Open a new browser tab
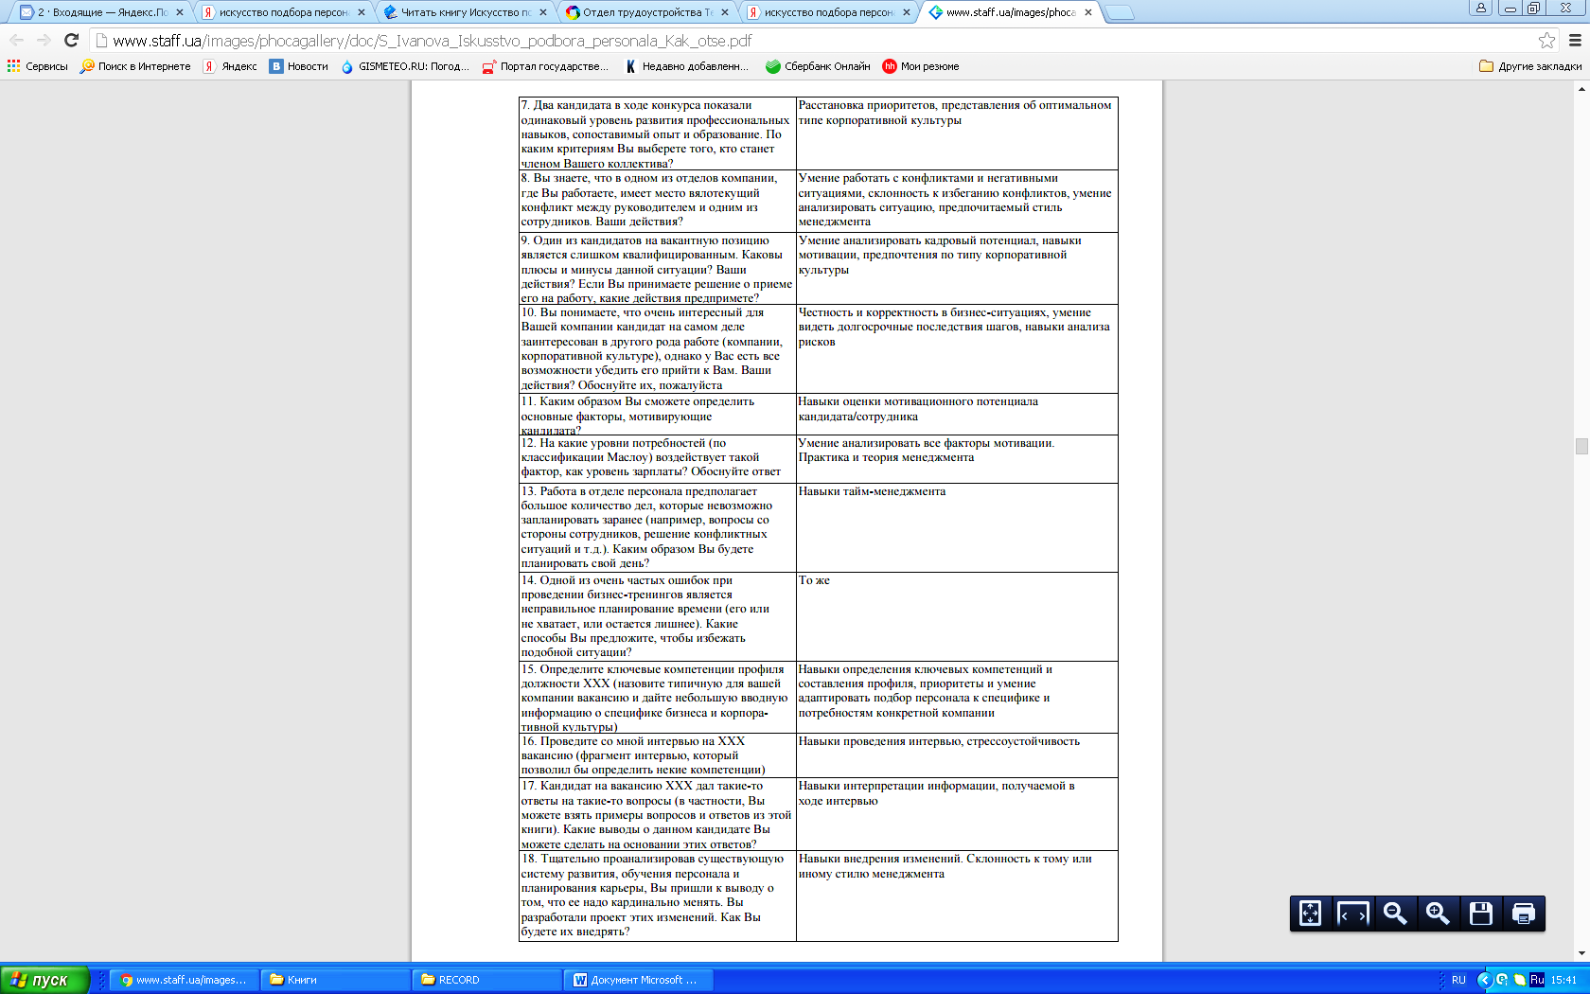The height and width of the screenshot is (994, 1590). point(1119,12)
